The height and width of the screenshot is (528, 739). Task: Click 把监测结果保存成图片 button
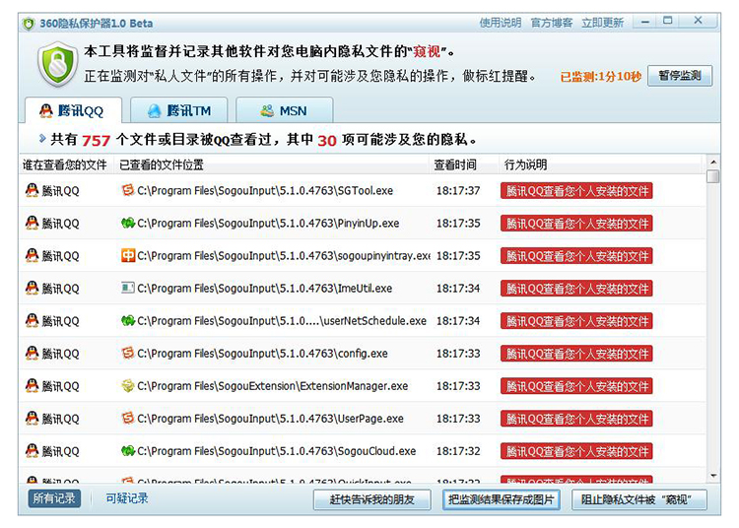pos(501,499)
